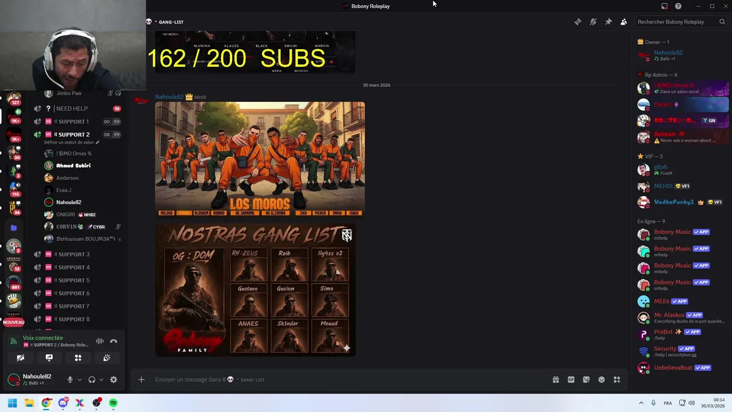The width and height of the screenshot is (732, 412).
Task: Join SUPPORT 8 voice channel
Action: [x=77, y=319]
